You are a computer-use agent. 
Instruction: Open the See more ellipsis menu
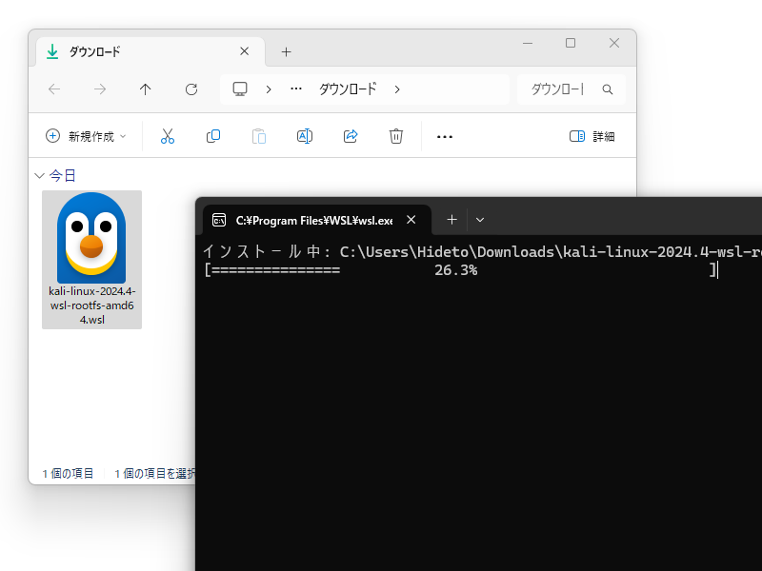click(444, 136)
